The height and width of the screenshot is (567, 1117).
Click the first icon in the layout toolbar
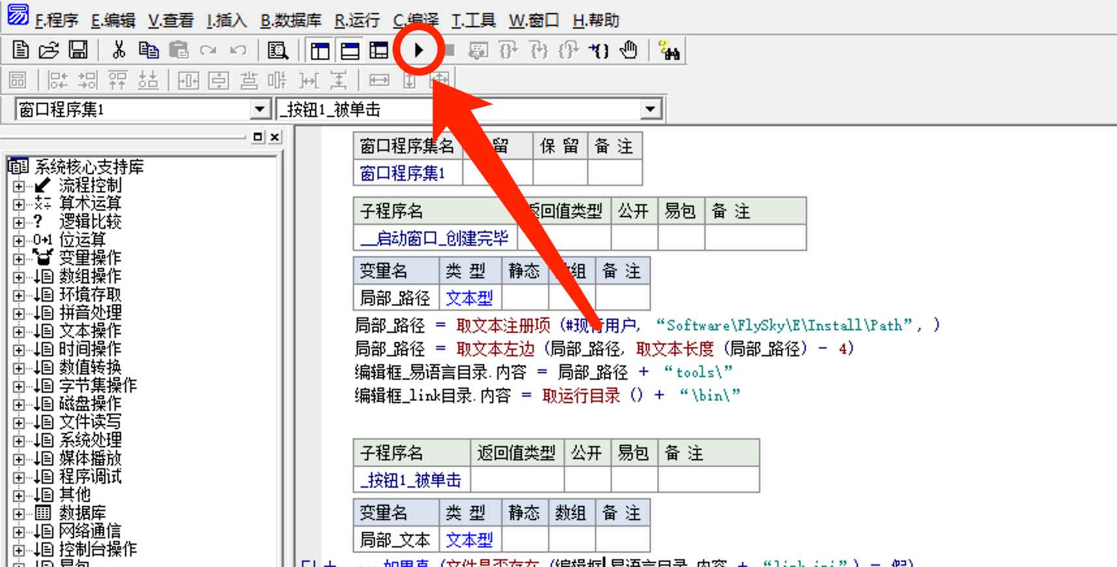point(18,81)
